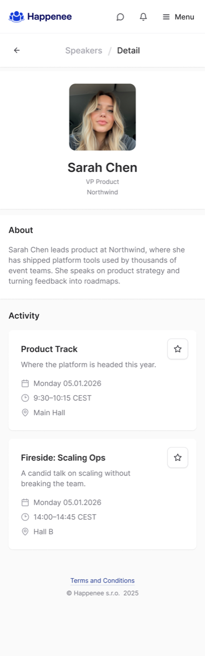Open Fireside: Scaling Ops session title
Screen dimensions: 205x656
tap(63, 458)
